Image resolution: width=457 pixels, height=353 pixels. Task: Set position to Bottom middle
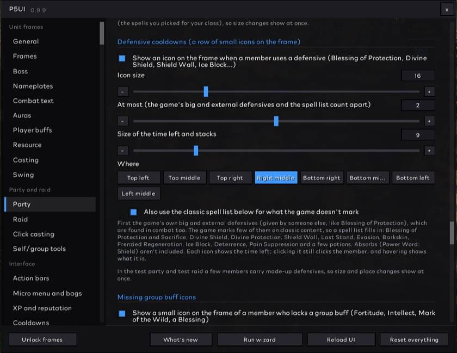(x=368, y=178)
